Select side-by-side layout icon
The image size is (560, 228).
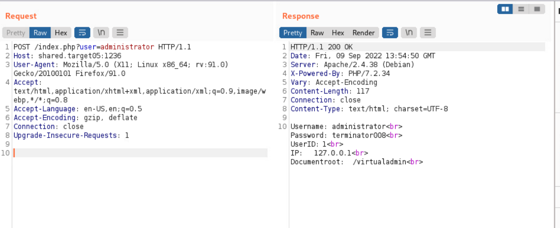[505, 9]
